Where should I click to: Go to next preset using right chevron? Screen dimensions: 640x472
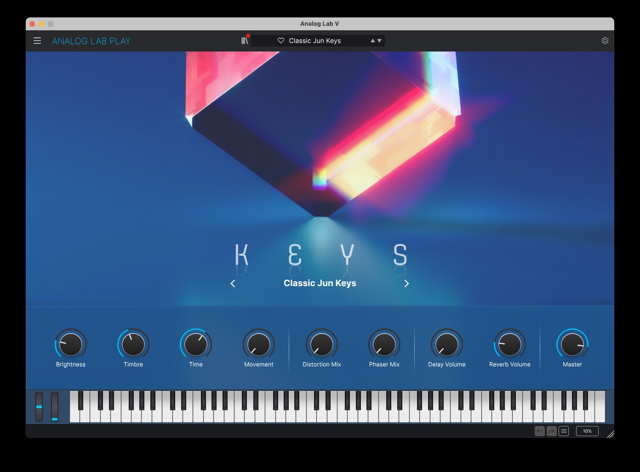[x=406, y=283]
